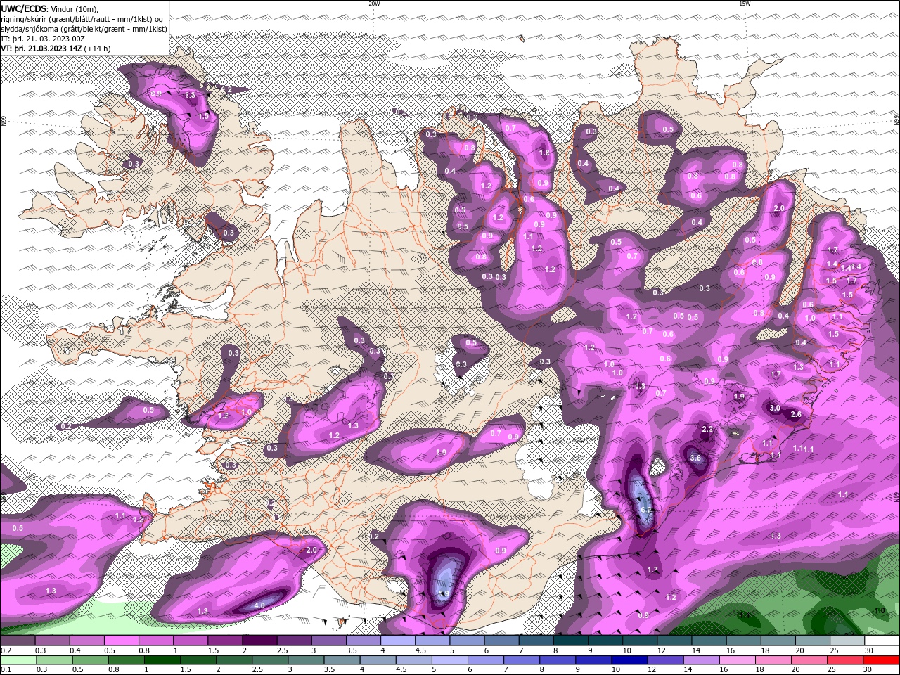Select the bright red swatch above 30, lower legend

(882, 660)
